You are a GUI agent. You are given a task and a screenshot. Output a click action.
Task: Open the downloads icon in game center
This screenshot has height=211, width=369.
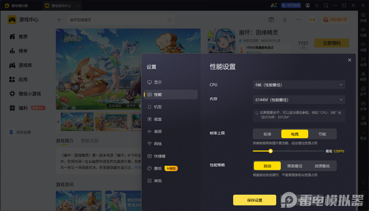click(x=285, y=20)
